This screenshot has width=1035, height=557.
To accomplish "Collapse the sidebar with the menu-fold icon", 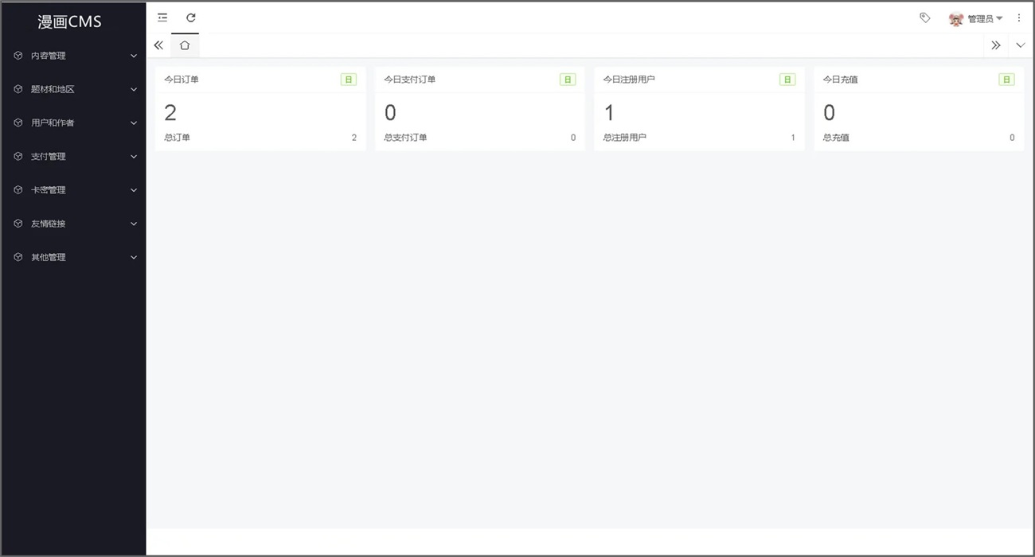I will [162, 18].
